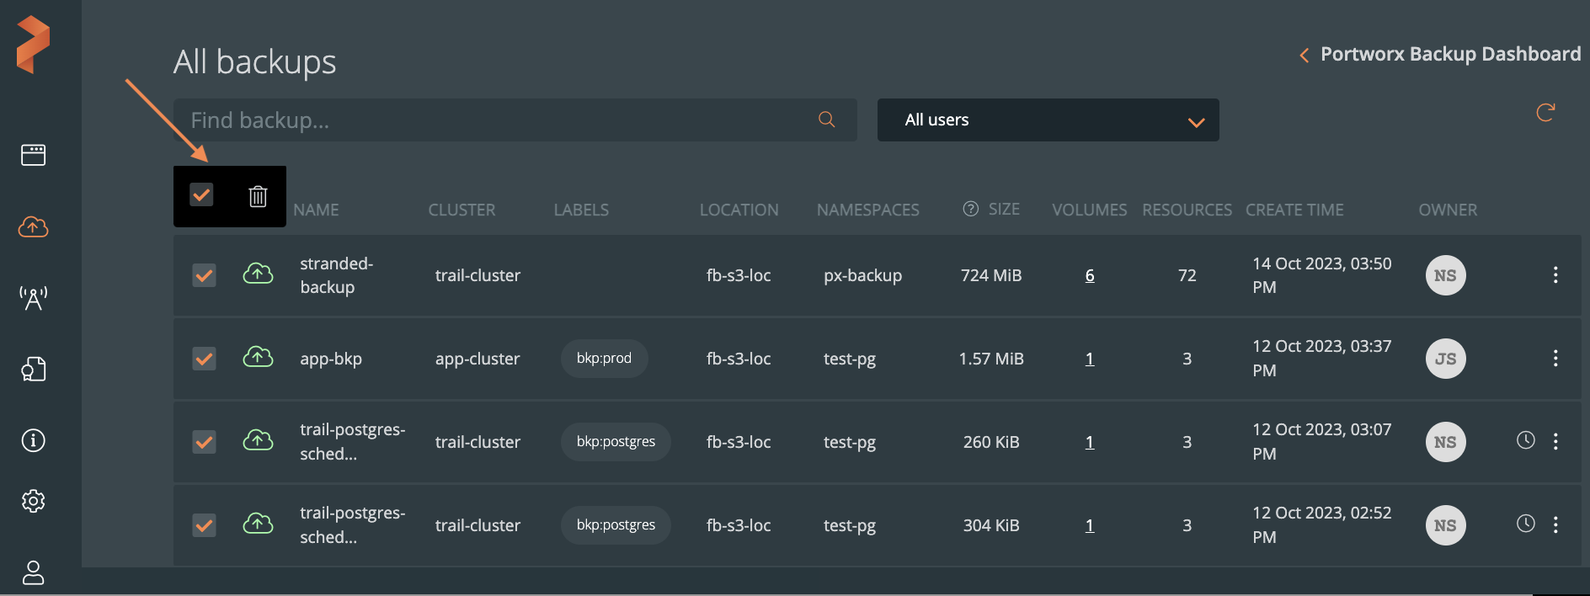1590x596 pixels.
Task: Open the info icon in the sidebar
Action: (33, 440)
